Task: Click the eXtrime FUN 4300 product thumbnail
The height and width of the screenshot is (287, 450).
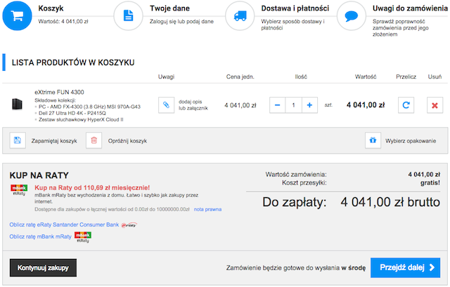Action: [x=18, y=105]
